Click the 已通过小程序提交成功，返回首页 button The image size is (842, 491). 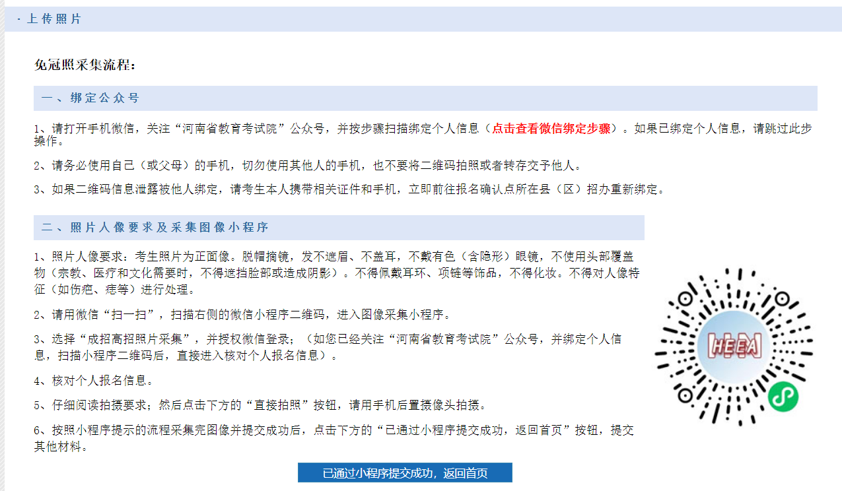(405, 473)
